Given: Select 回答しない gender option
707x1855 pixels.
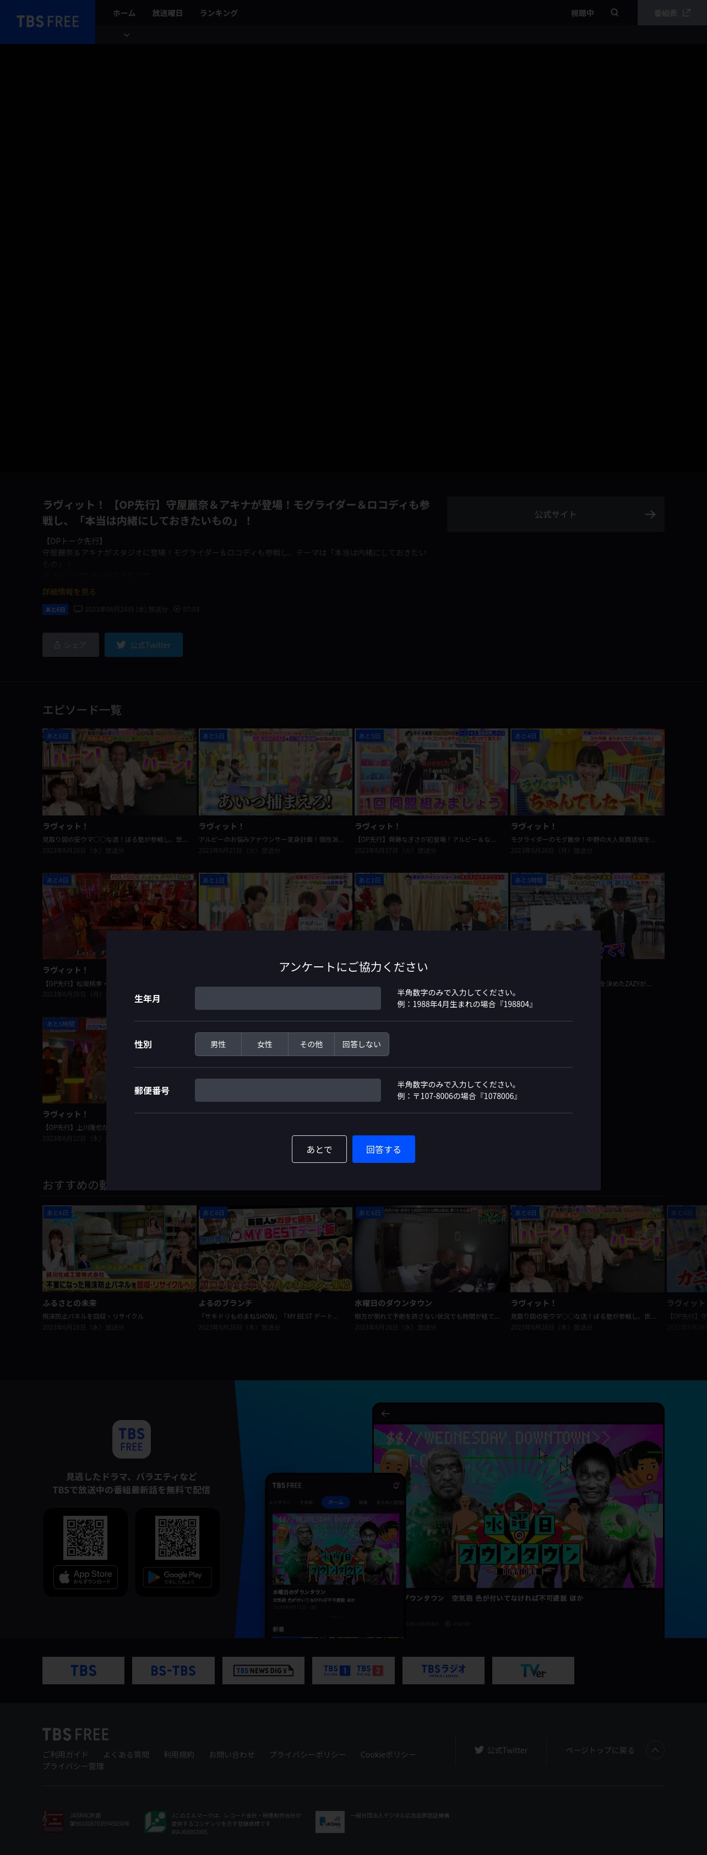Looking at the screenshot, I should 361,1044.
